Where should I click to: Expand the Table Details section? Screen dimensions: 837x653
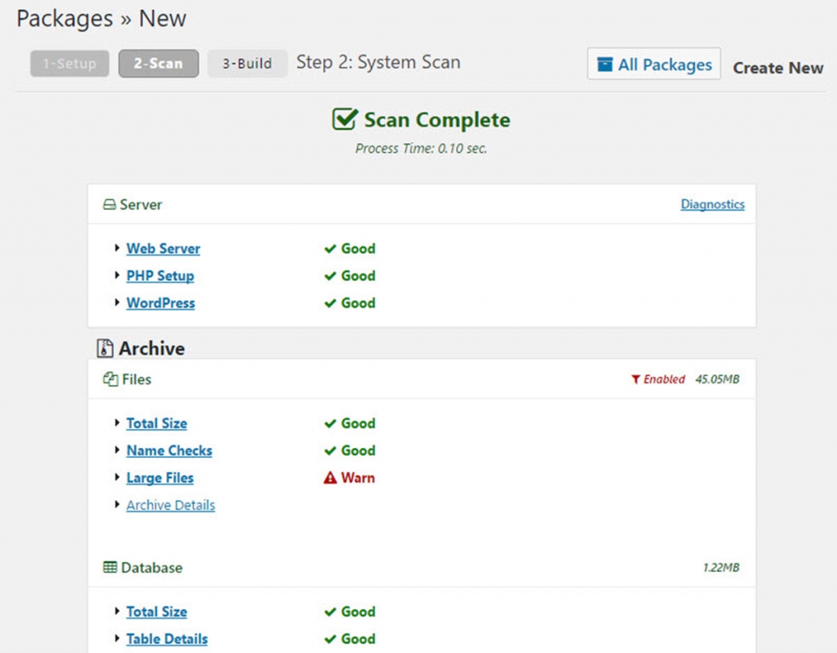click(167, 639)
